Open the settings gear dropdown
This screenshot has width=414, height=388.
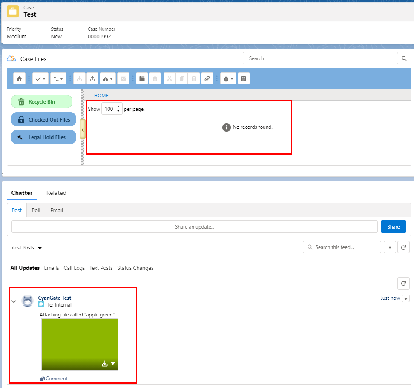tap(228, 79)
